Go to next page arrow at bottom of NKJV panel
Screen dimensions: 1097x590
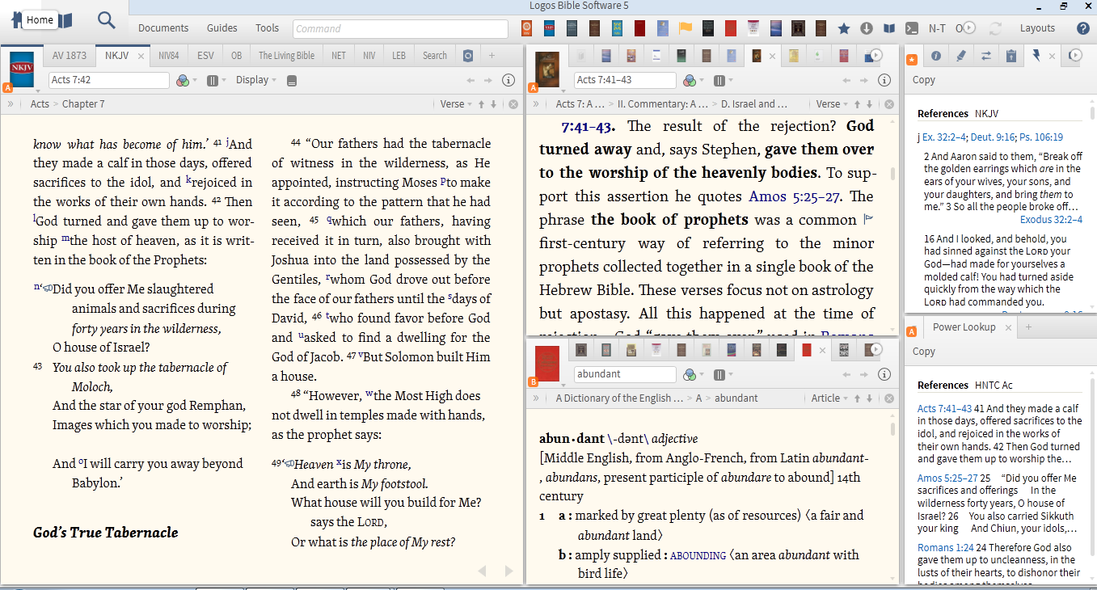coord(508,571)
